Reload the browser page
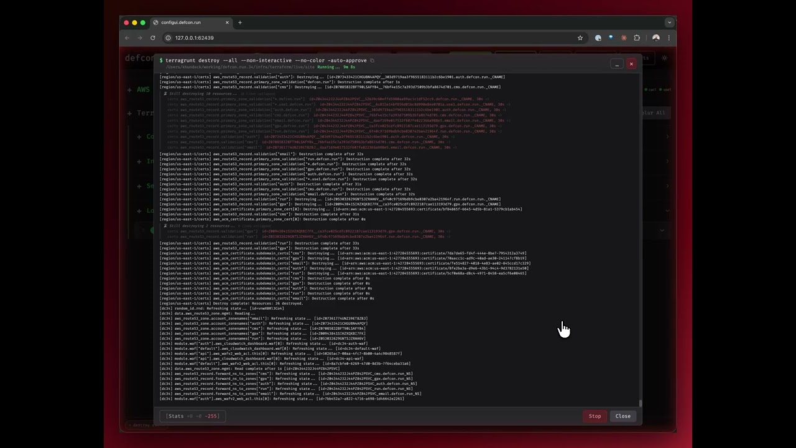The width and height of the screenshot is (796, 448). pos(153,38)
